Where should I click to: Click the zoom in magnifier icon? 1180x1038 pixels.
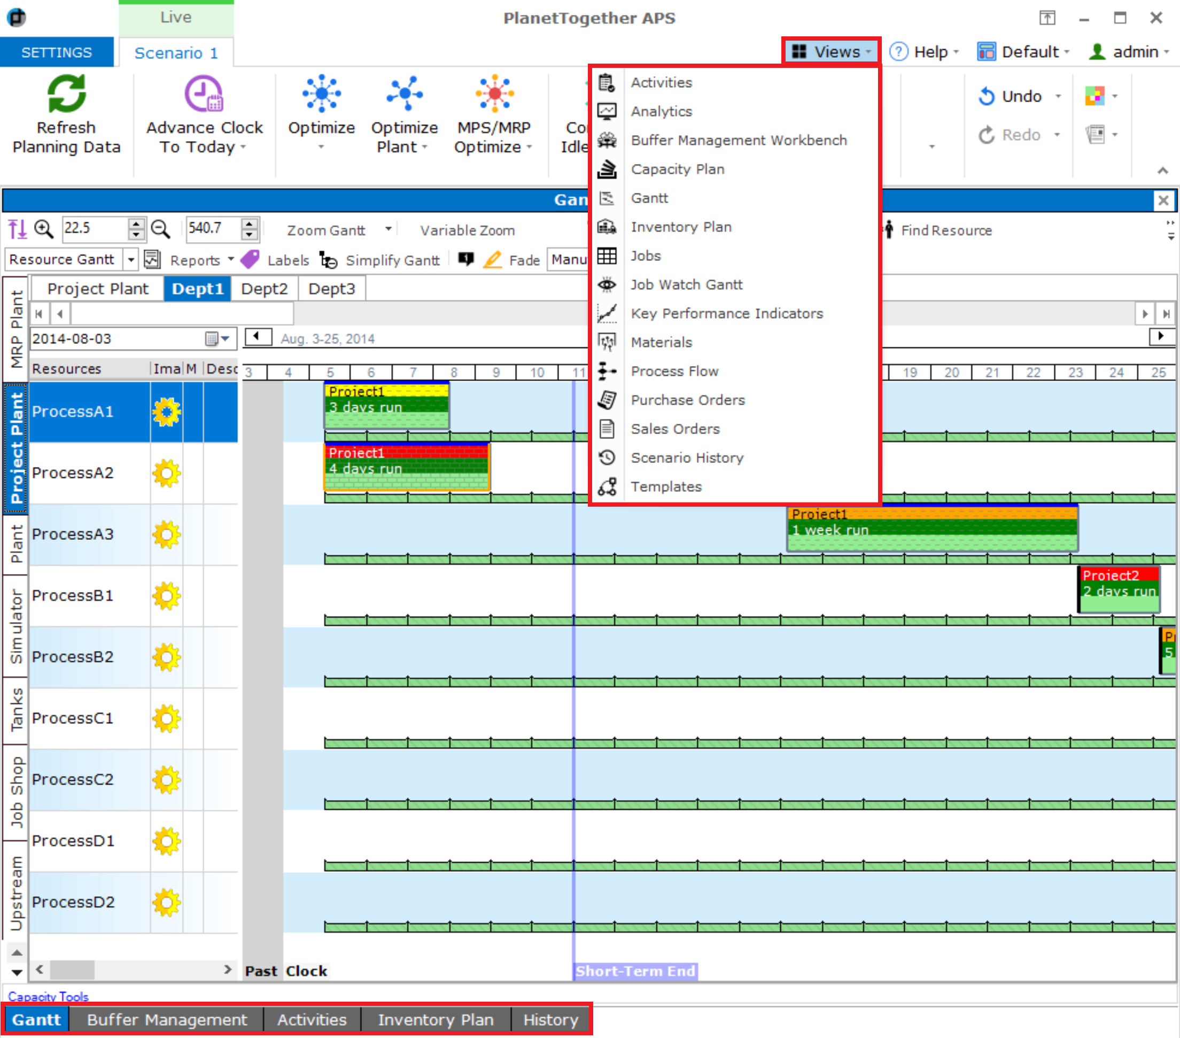click(44, 229)
